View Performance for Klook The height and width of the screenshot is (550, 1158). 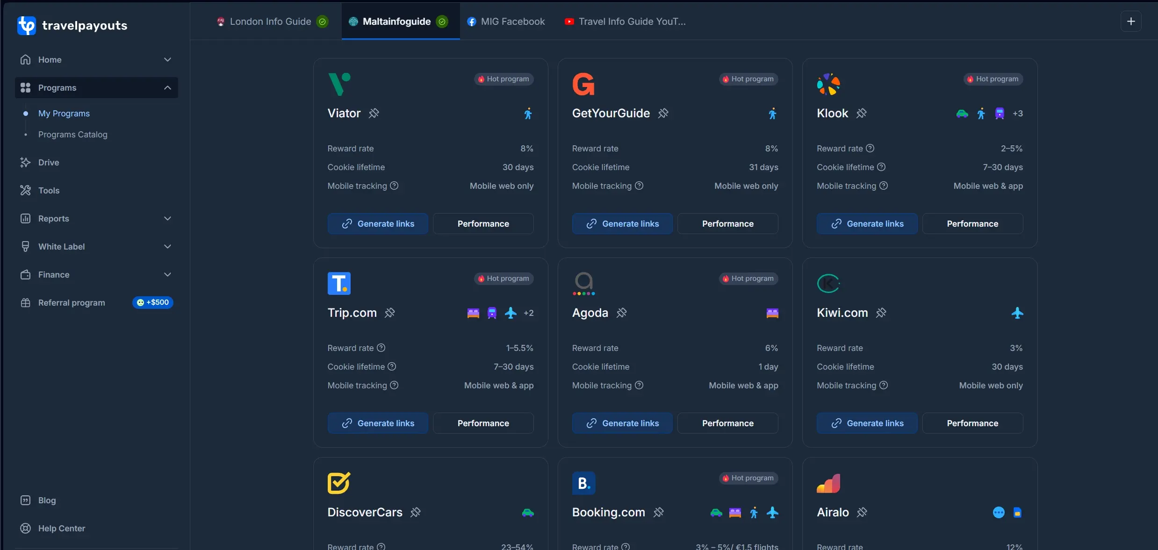973,224
